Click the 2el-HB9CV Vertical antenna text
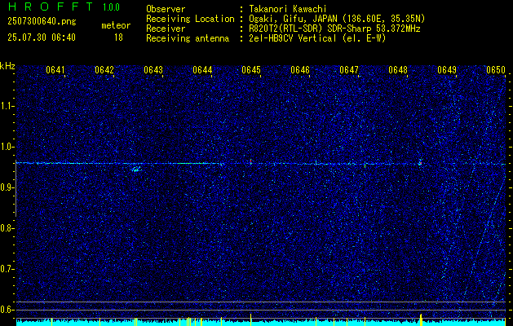The width and height of the screenshot is (513, 326). (318, 38)
